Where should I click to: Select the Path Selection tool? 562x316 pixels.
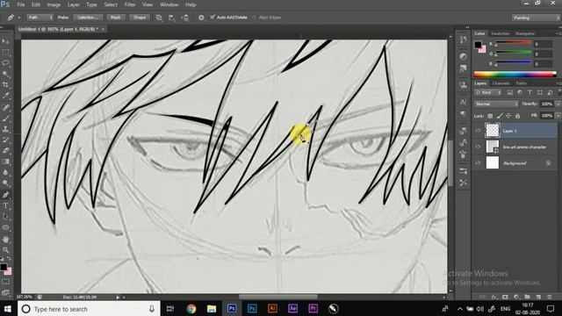5,217
